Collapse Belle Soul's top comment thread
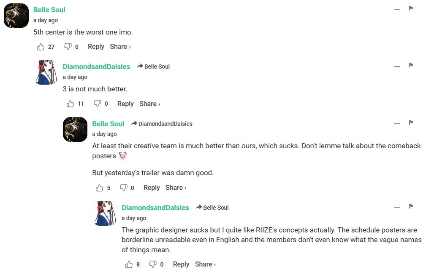 (x=397, y=9)
